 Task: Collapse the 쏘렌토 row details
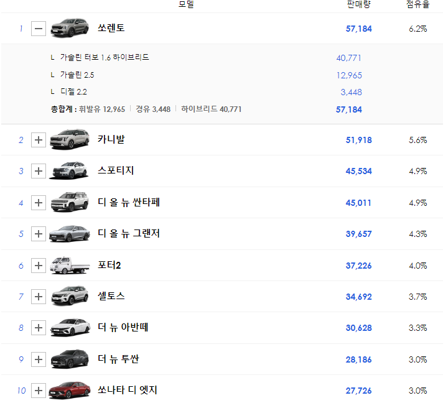pos(39,29)
